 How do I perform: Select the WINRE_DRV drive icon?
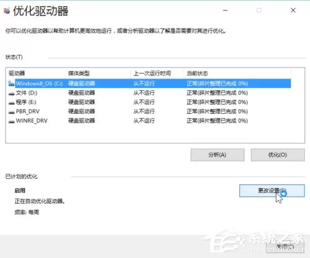(11, 121)
